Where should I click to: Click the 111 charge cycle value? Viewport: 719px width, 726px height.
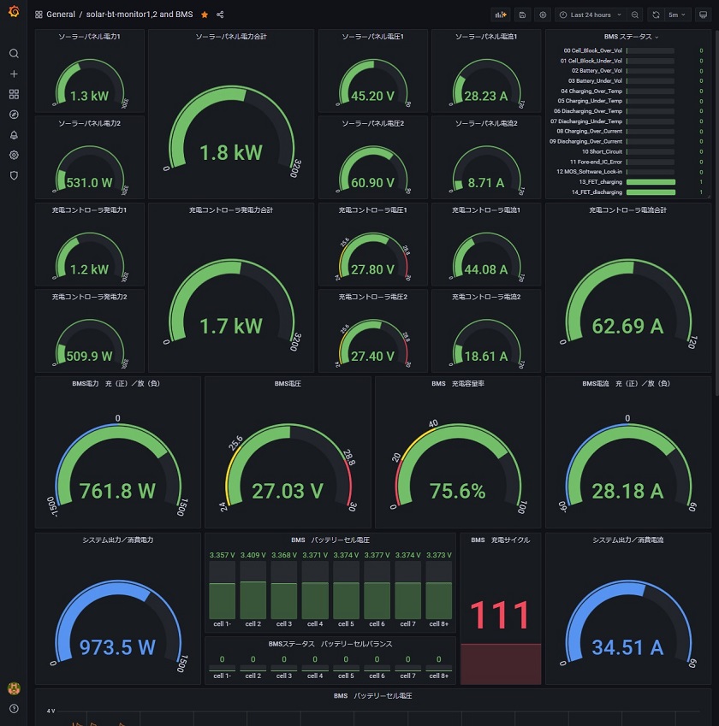(x=500, y=616)
